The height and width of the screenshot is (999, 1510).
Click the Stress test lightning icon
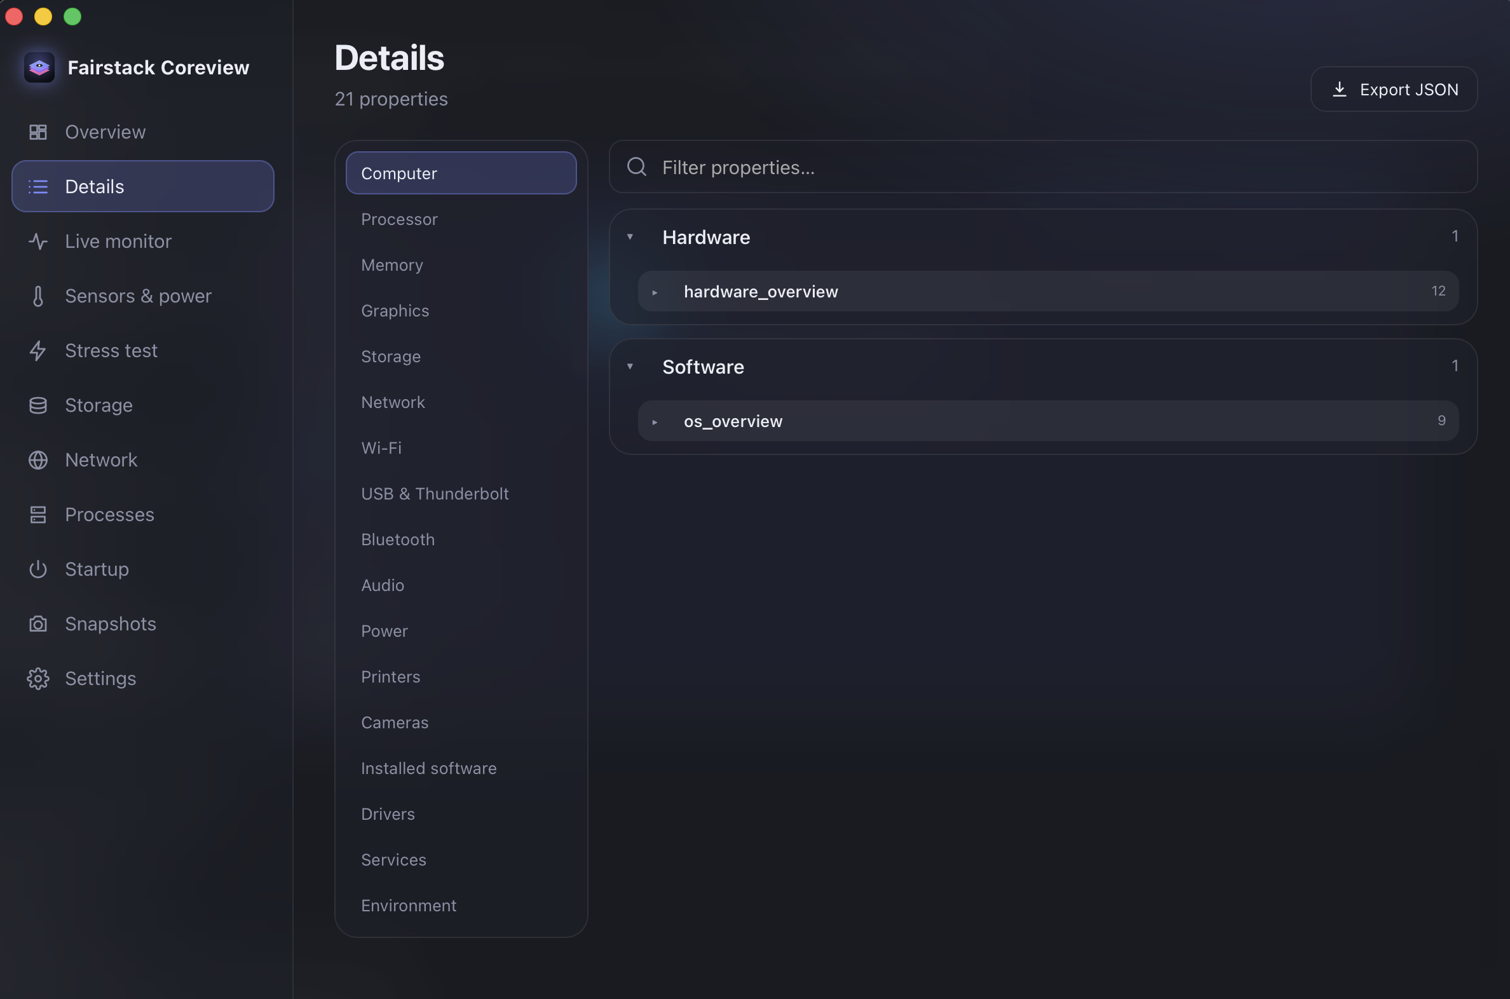[38, 350]
